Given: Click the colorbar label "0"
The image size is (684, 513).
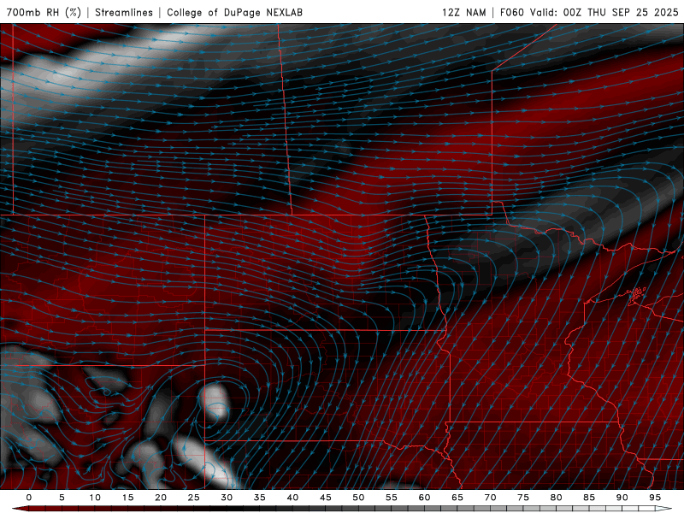Looking at the screenshot, I should [29, 498].
